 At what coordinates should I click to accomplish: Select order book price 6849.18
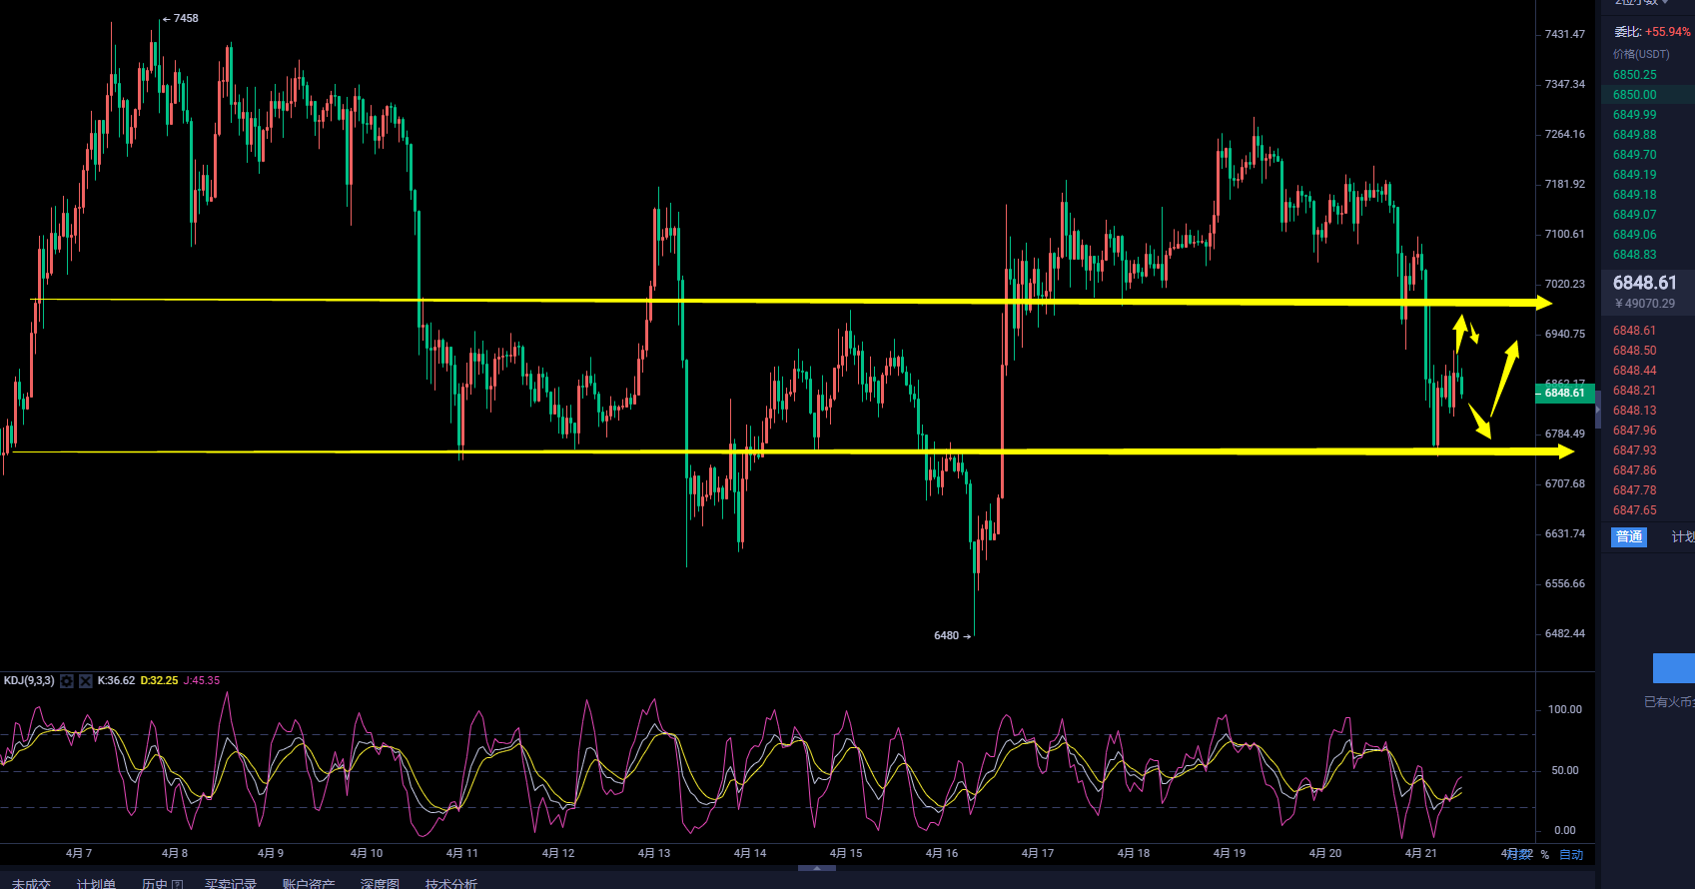point(1635,195)
